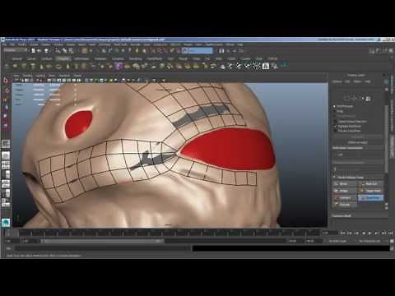Click the playback range slider bar
The height and width of the screenshot is (296, 395).
point(102,241)
